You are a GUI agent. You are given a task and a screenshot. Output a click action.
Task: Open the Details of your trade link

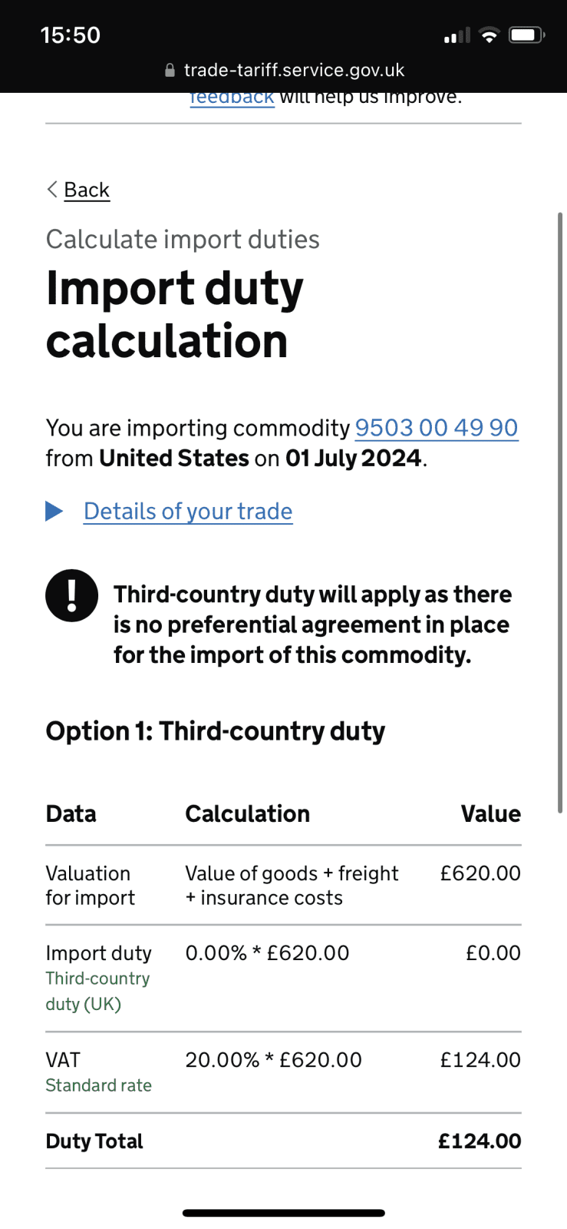pos(188,512)
